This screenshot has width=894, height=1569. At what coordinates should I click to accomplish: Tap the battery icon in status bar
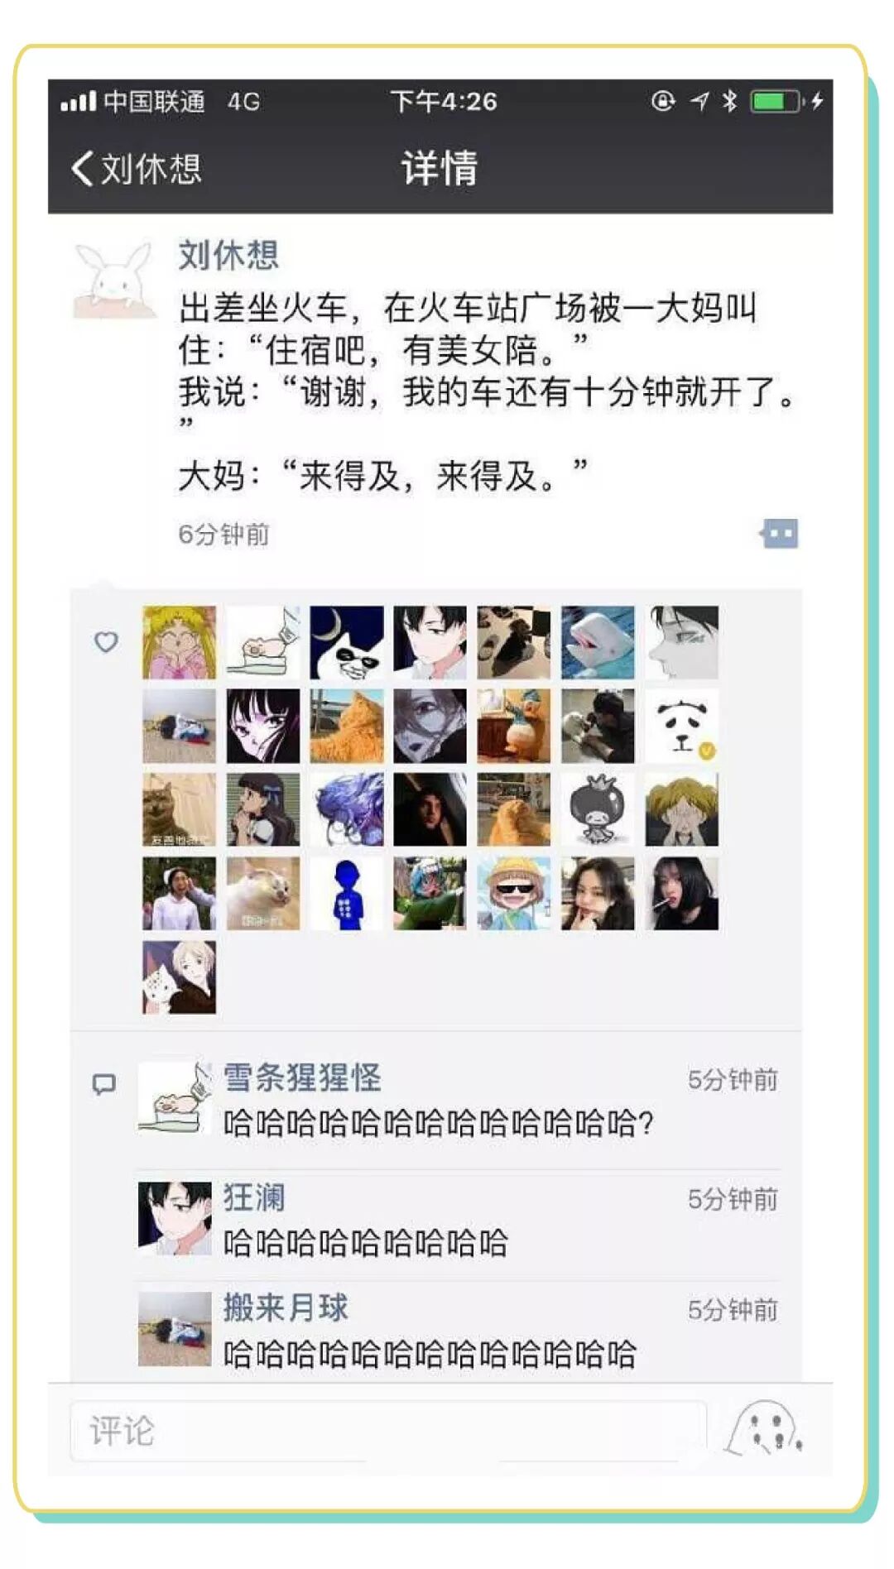click(777, 101)
